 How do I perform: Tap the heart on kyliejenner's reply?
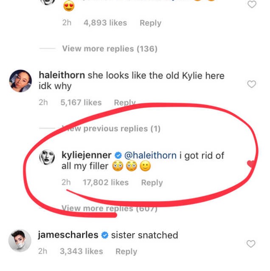tap(251, 164)
